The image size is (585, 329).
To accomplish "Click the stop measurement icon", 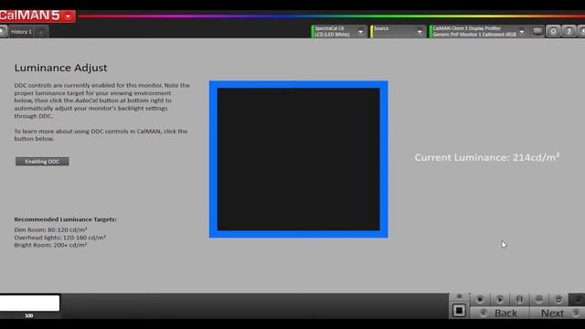I will coord(480,299).
